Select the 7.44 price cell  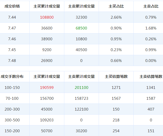[x=12, y=17]
